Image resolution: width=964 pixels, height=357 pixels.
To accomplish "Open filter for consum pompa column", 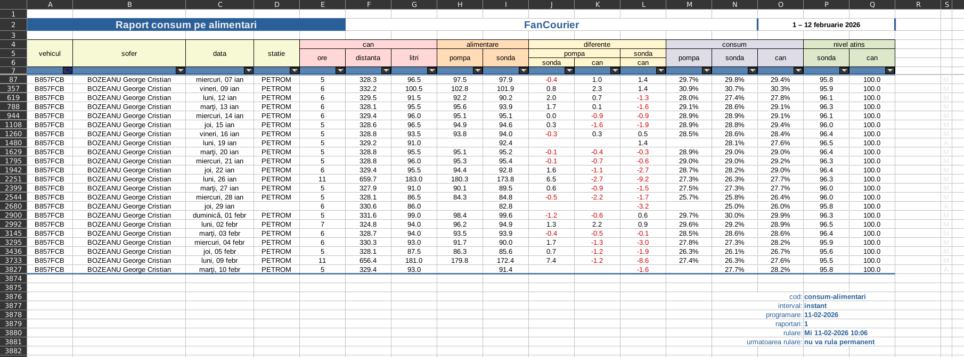I will pos(707,71).
